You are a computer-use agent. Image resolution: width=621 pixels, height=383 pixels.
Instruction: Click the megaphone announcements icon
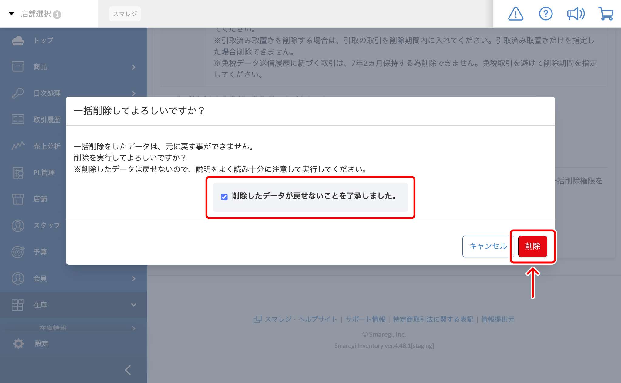576,14
